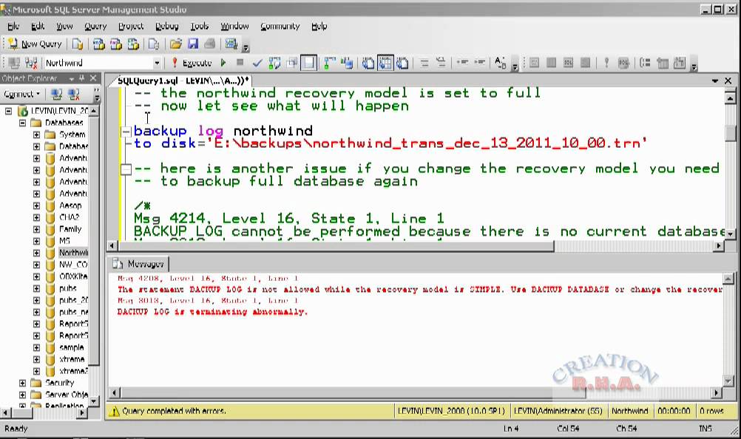Screen dimensions: 741x439
Task: Click editor vertical scrollbar down arrow
Action: pyautogui.click(x=730, y=234)
